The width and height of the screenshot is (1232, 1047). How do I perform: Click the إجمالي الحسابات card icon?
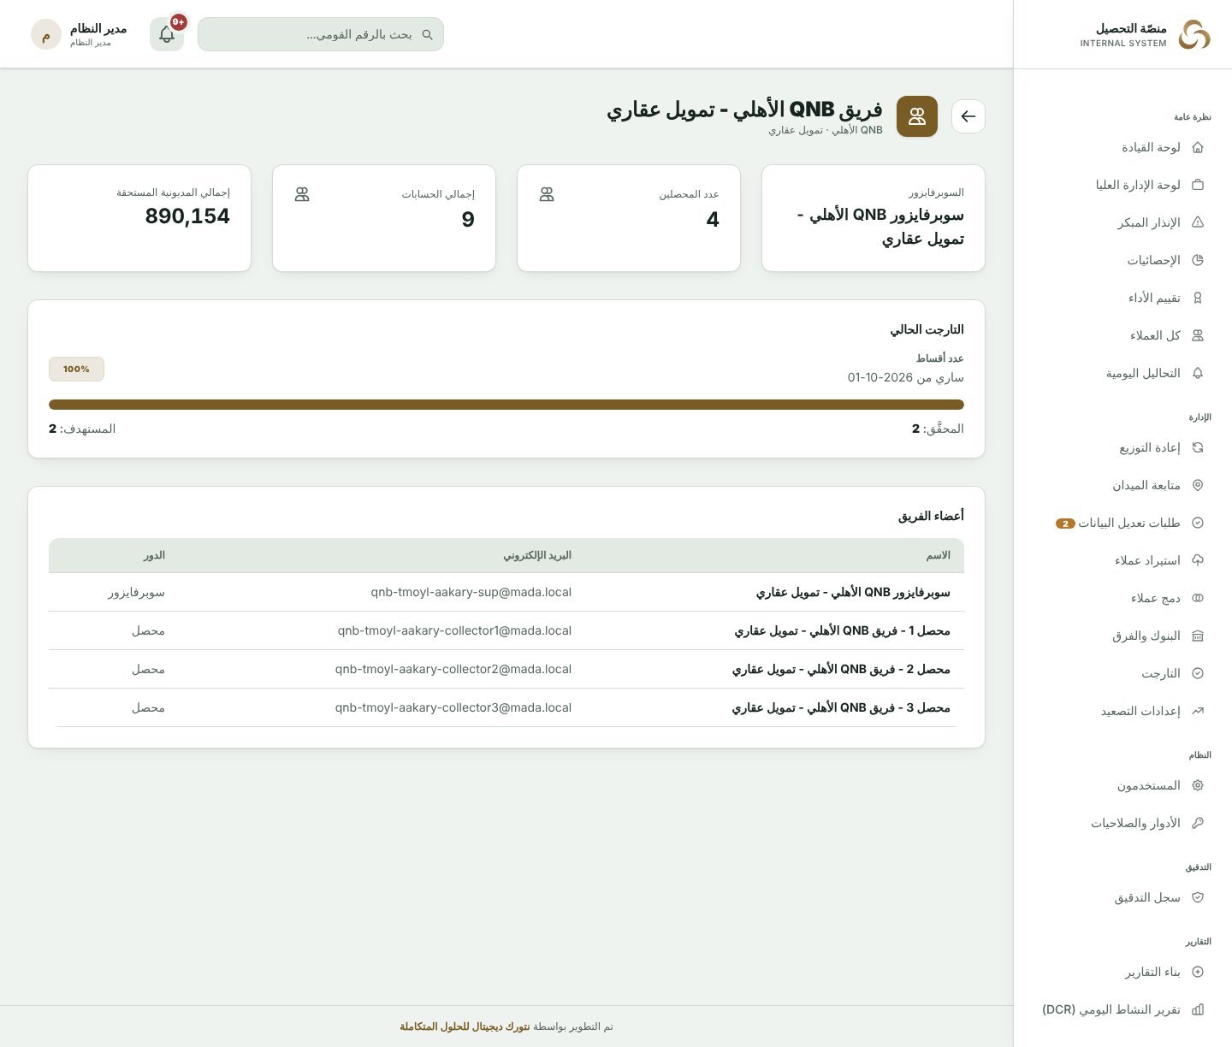click(x=302, y=194)
